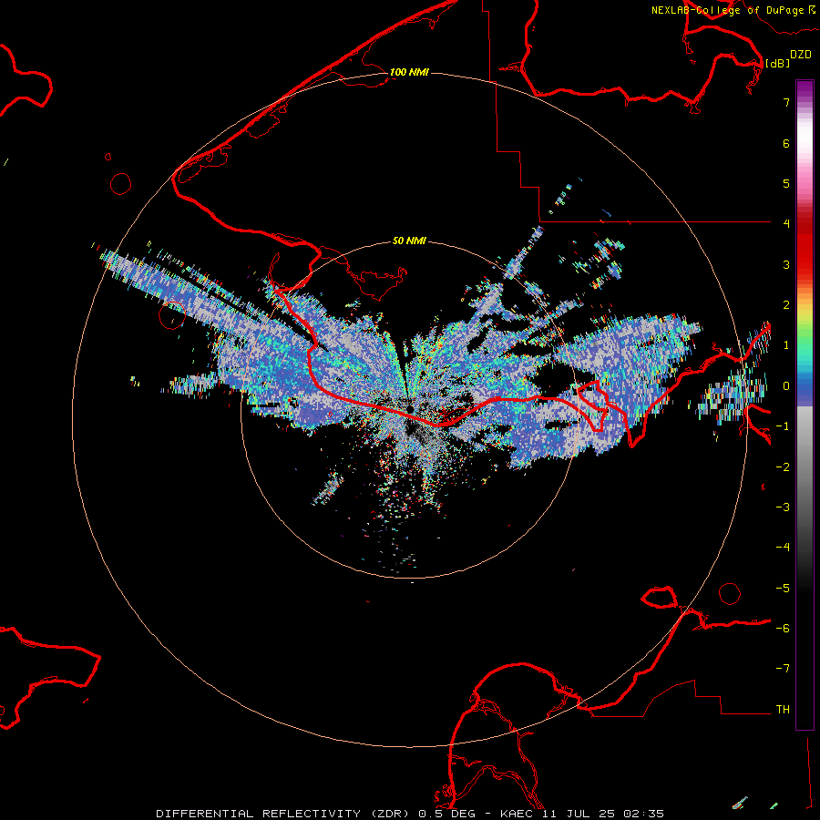
Task: Pick the gray -1 dB band in color bar
Action: [805, 426]
